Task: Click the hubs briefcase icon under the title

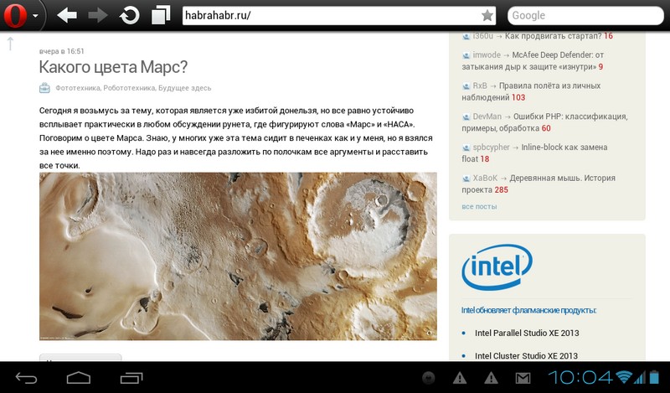Action: 44,88
